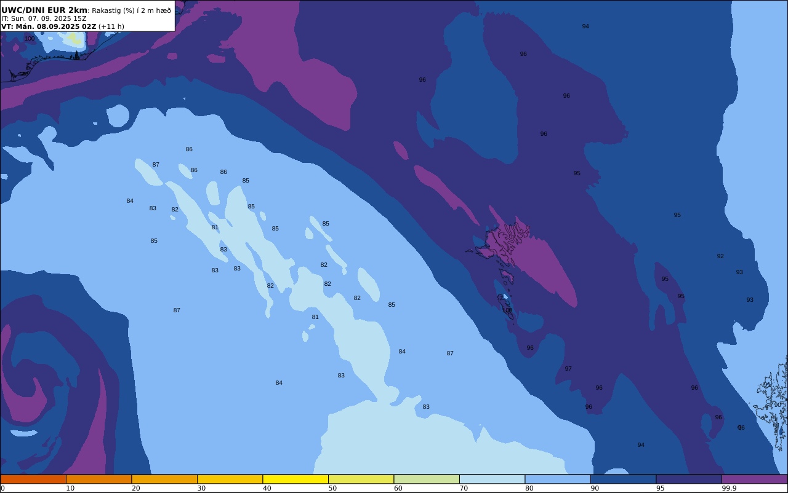Click the legend tick label "0"
This screenshot has height=493, width=788.
tap(2, 488)
